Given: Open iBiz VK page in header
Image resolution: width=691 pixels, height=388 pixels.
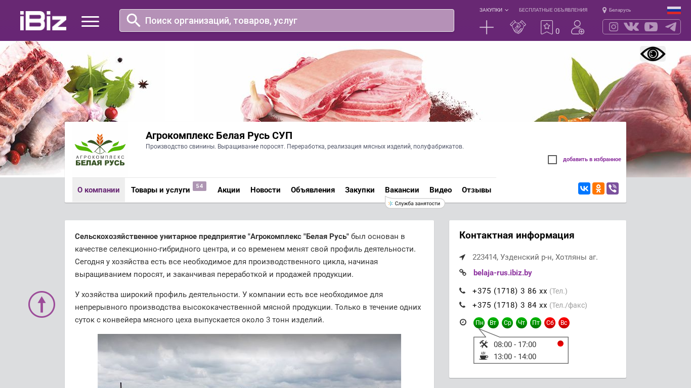Looking at the screenshot, I should (x=631, y=27).
